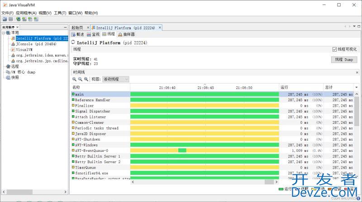Image resolution: width=362 pixels, height=202 pixels.
Task: Select the AWT-Windows thread
Action: pyautogui.click(x=212, y=145)
